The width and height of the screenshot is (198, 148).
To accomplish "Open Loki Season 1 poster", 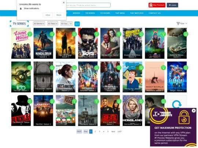I will tap(155, 43).
